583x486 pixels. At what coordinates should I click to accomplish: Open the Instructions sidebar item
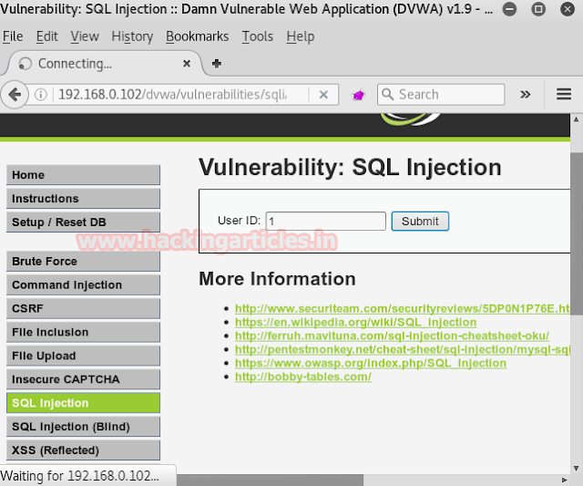pos(83,199)
